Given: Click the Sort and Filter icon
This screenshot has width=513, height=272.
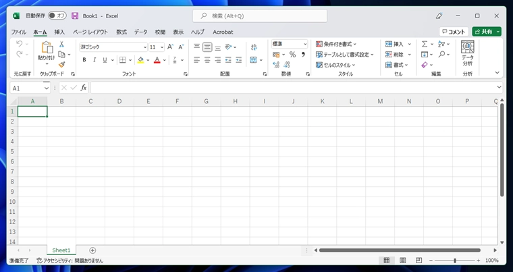Looking at the screenshot, I should click(x=441, y=44).
